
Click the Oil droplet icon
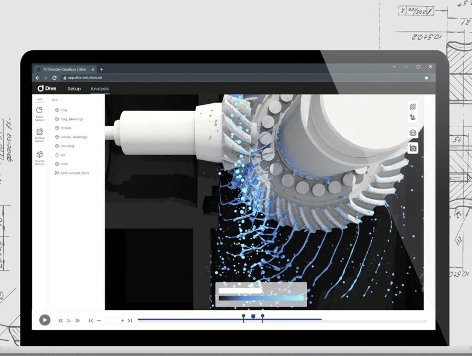click(57, 155)
